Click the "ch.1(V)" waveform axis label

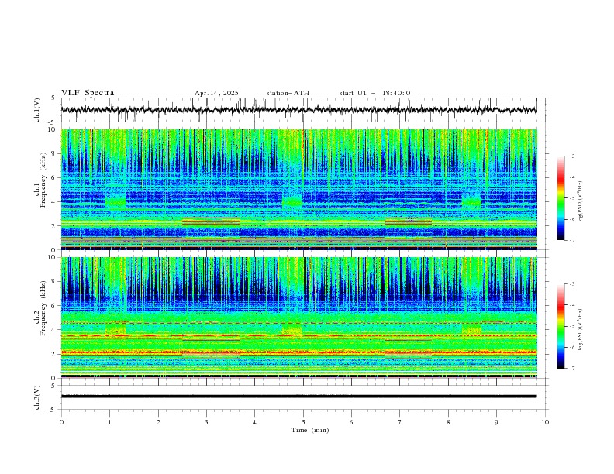[x=37, y=110]
